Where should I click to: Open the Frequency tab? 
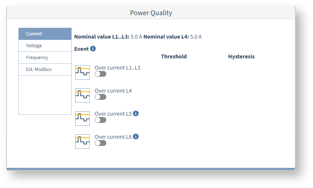click(x=45, y=58)
